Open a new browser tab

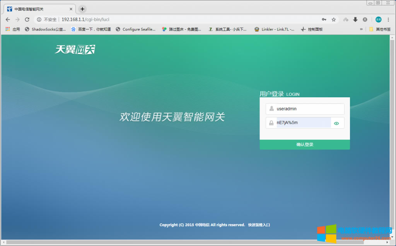[82, 9]
